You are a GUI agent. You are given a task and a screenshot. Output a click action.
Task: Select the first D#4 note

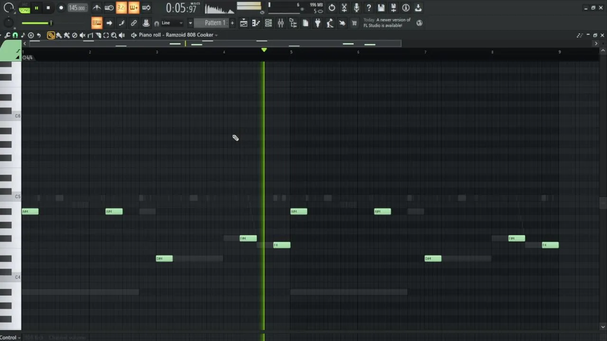[x=164, y=258]
